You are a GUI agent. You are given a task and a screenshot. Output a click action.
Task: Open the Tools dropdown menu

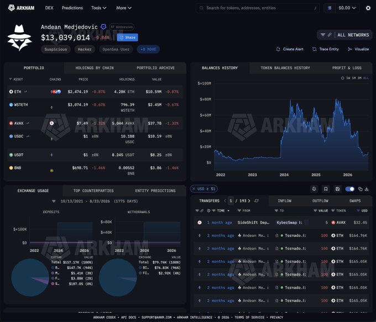click(98, 8)
